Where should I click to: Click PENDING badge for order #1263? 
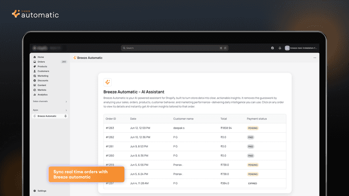(253, 128)
